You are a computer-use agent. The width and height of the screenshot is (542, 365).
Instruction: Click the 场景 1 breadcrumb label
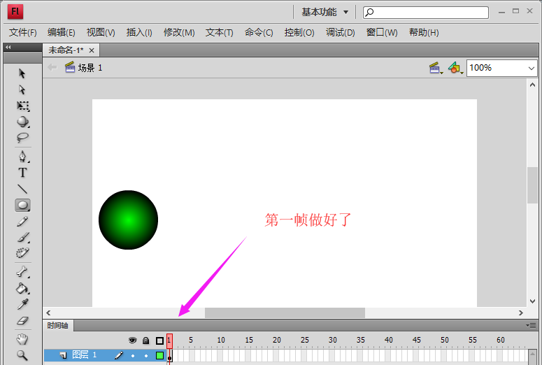click(x=90, y=68)
